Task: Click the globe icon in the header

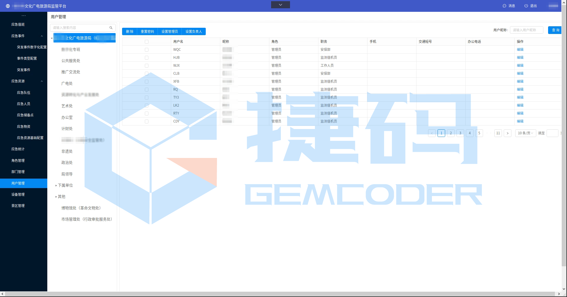Action: [x=8, y=6]
